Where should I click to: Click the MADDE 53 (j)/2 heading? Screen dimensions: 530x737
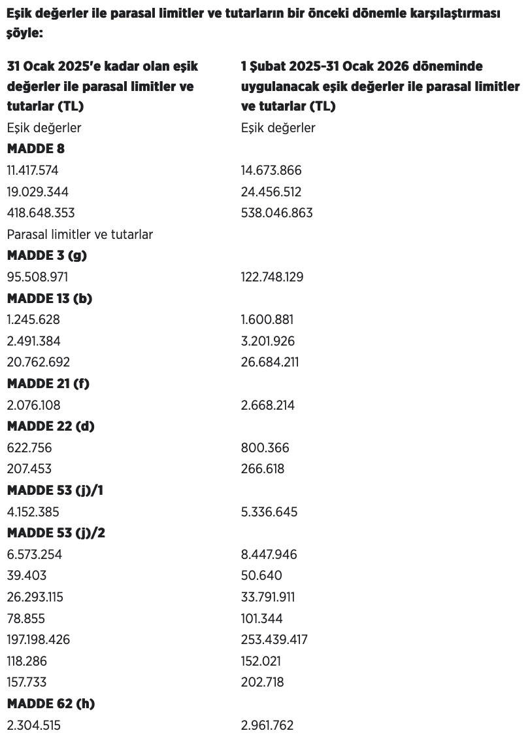click(56, 533)
